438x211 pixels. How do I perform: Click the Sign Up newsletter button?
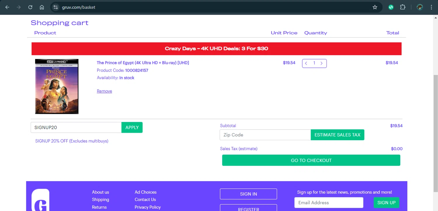pyautogui.click(x=386, y=203)
